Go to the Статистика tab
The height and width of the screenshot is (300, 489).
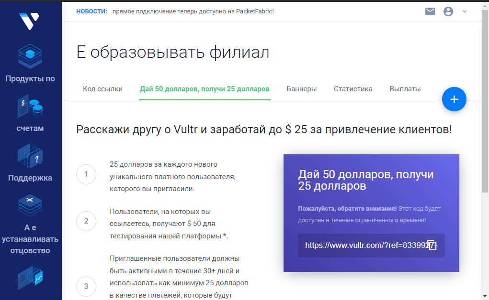tap(353, 89)
